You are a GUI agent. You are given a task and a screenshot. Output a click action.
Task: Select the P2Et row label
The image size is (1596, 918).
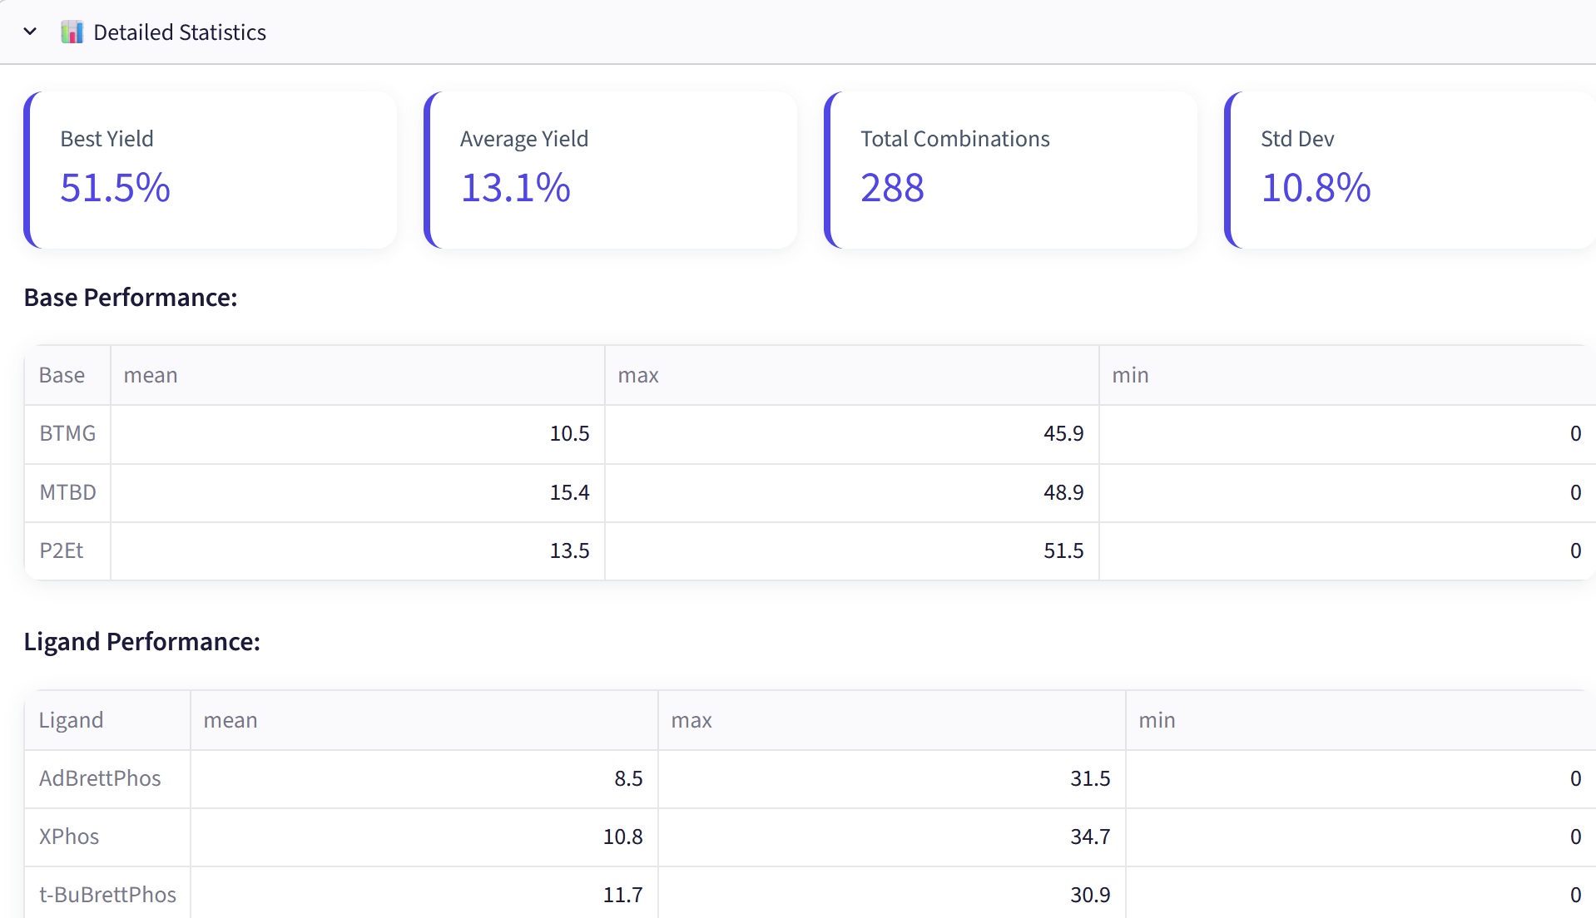[x=62, y=550]
